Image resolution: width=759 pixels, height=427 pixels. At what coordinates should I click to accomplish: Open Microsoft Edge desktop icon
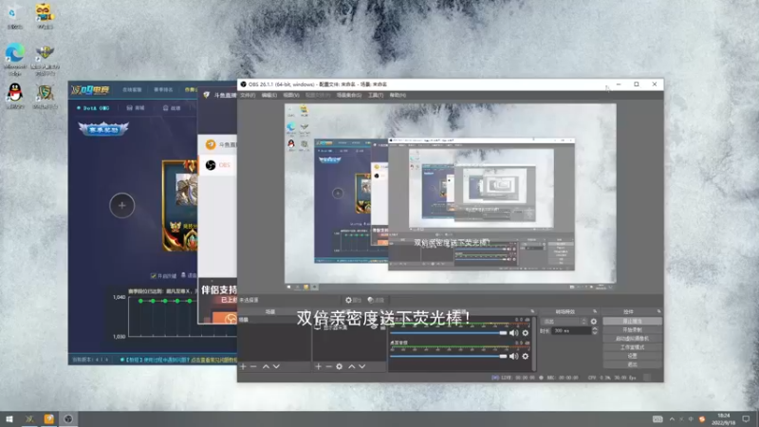(x=15, y=59)
